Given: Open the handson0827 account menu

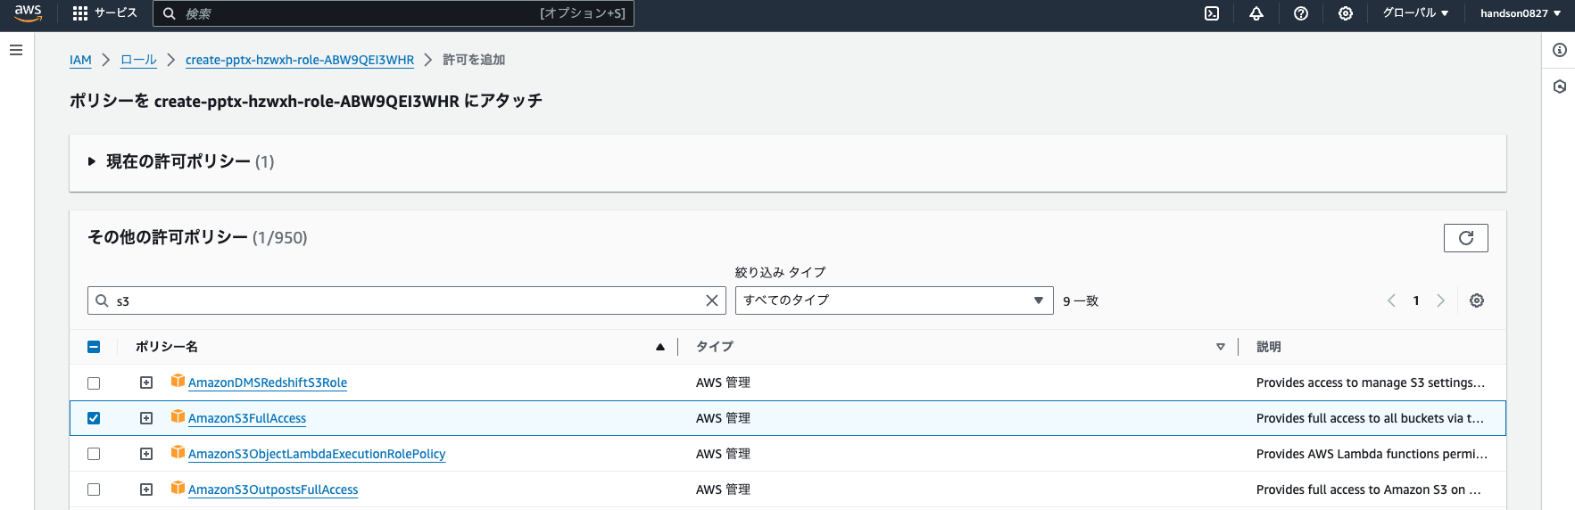Looking at the screenshot, I should pyautogui.click(x=1521, y=13).
